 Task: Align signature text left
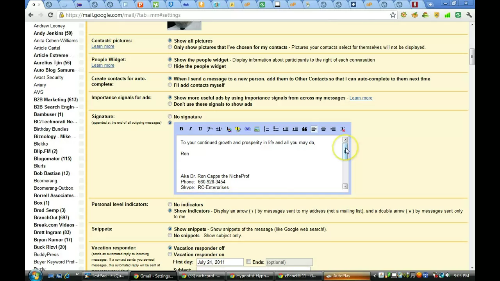click(314, 129)
